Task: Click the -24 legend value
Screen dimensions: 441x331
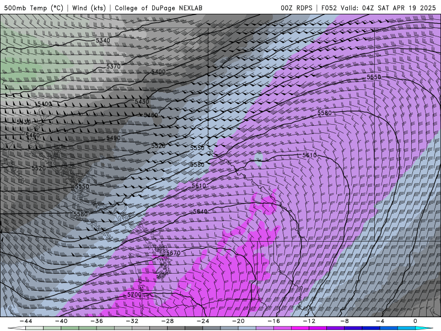Action: pyautogui.click(x=203, y=321)
